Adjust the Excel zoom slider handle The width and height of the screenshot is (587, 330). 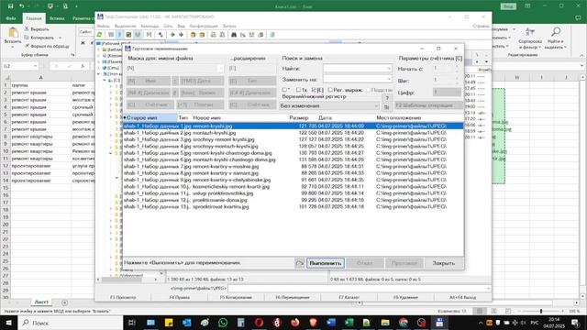[x=541, y=311]
